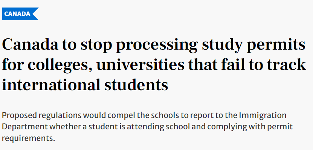
Task: Click the word "international" in the headline
Action: click(51, 84)
